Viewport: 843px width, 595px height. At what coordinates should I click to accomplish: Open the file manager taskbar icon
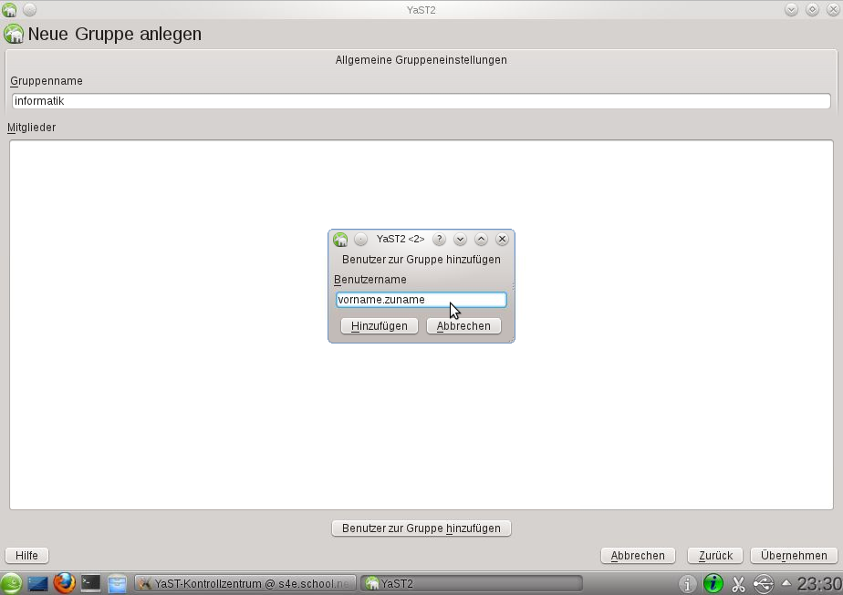point(117,584)
